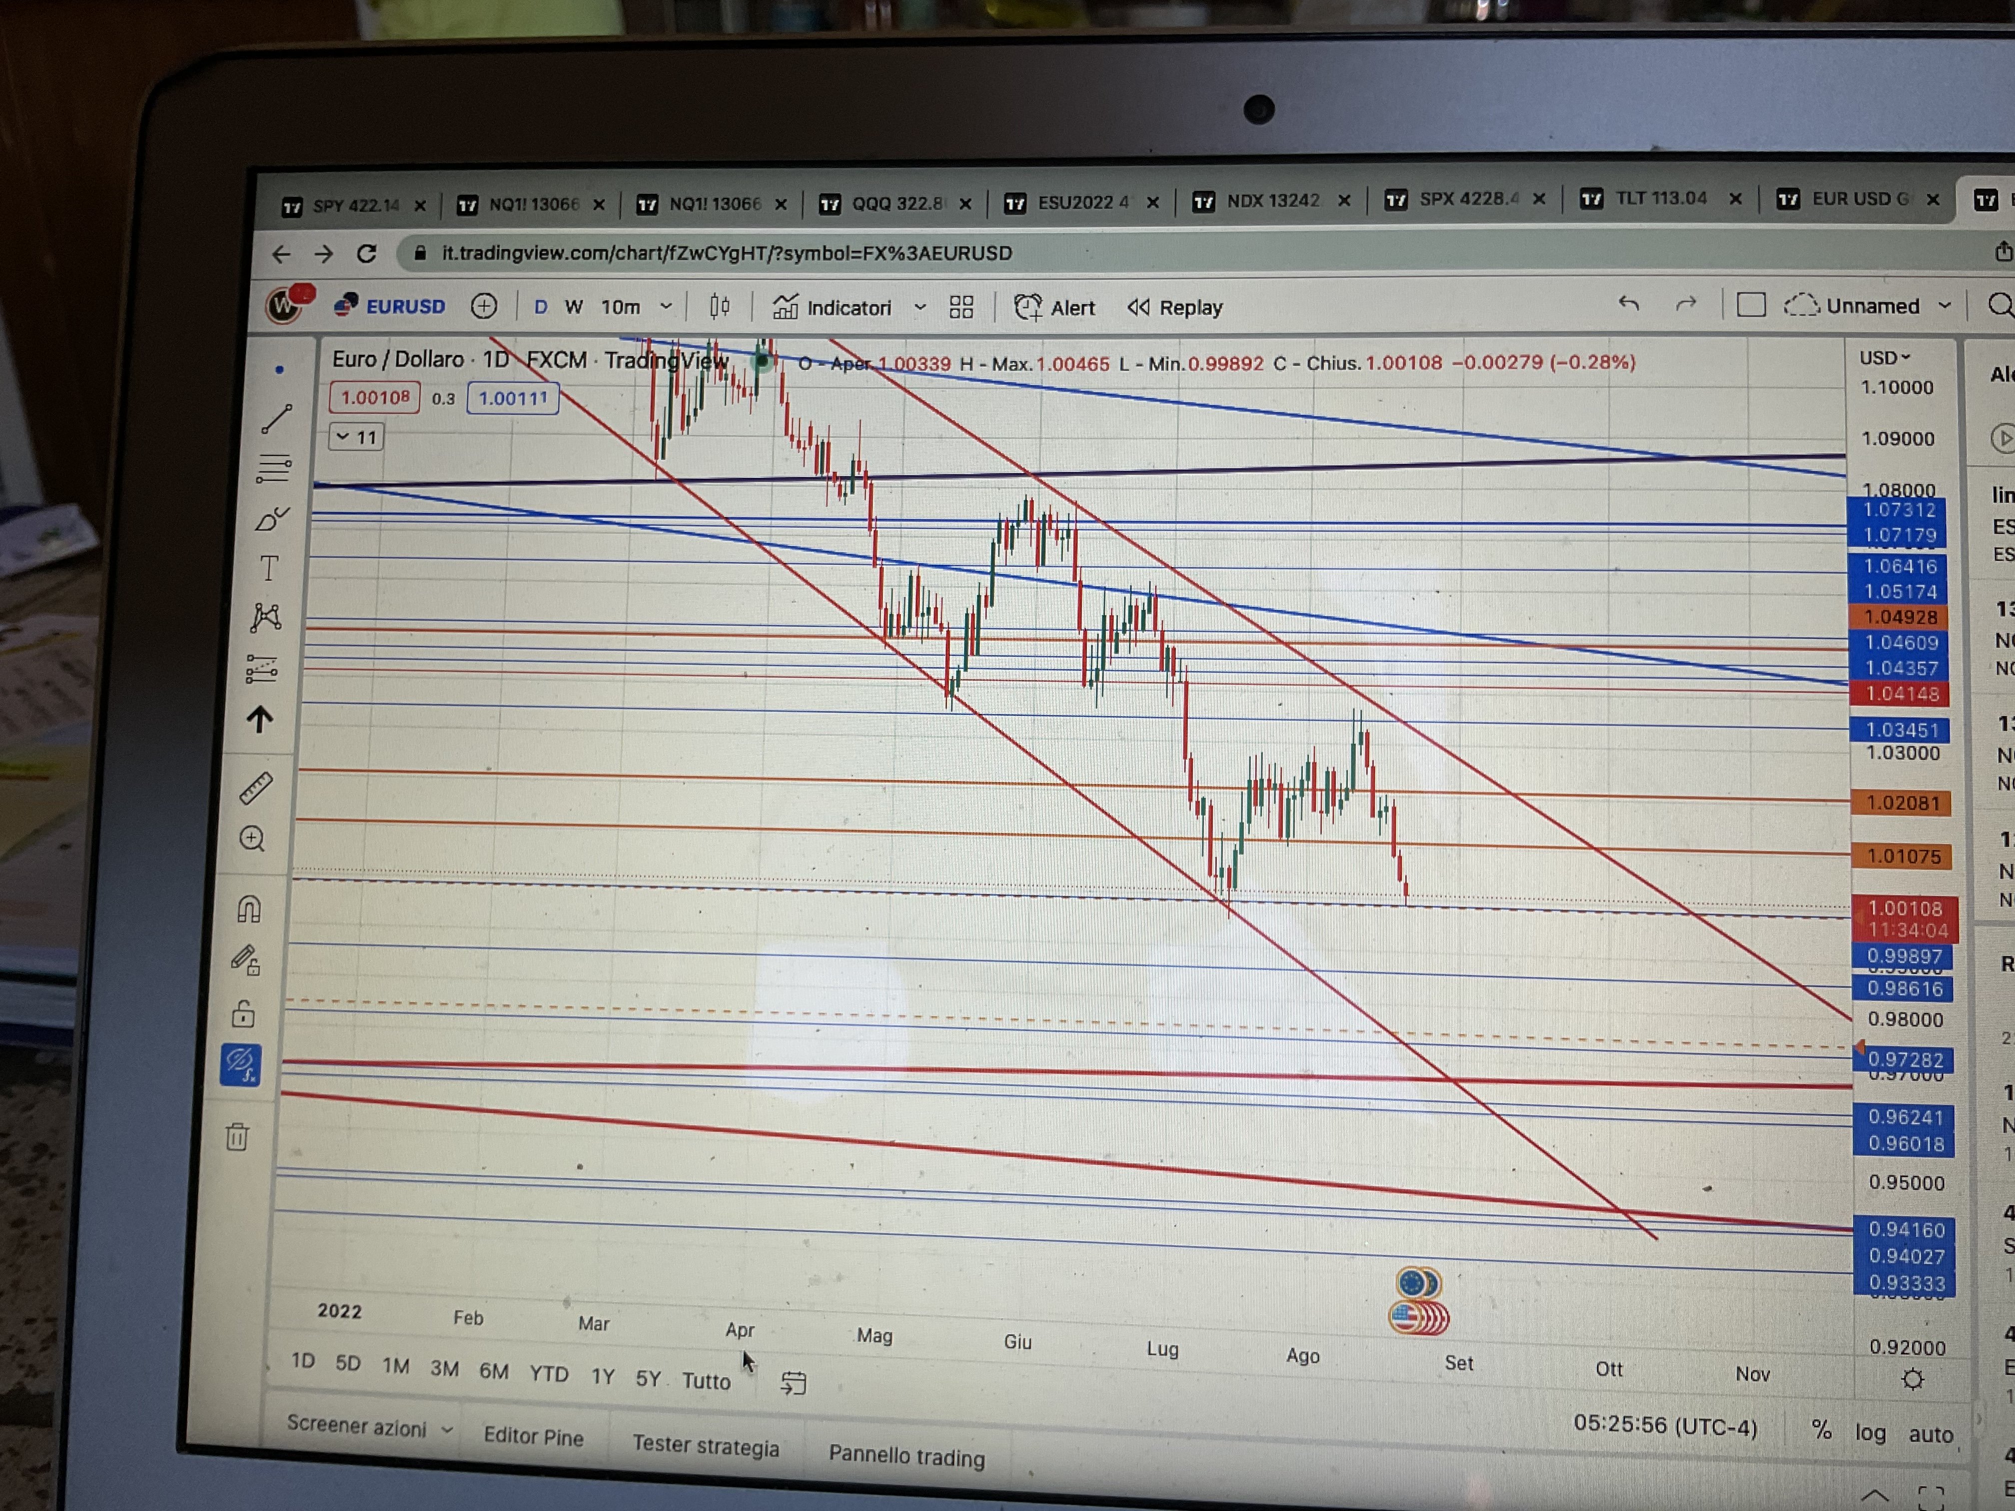Click the blue buy price 1.00111 button
The height and width of the screenshot is (1511, 2015).
pos(513,398)
